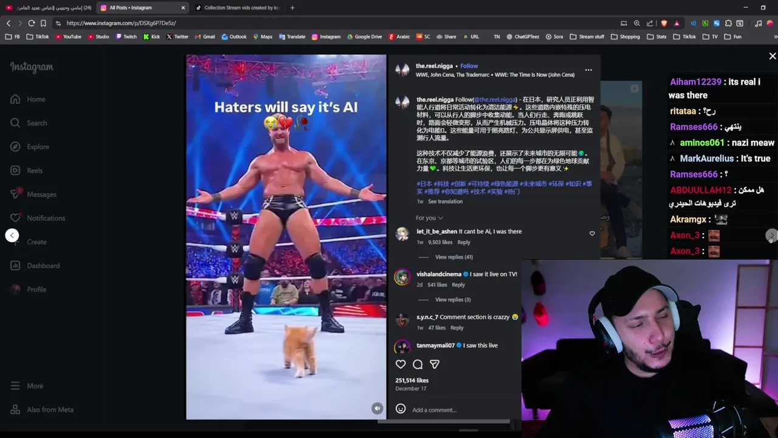The width and height of the screenshot is (778, 438).
Task: Open the Stream stuff bookmarks folder
Action: 587,36
